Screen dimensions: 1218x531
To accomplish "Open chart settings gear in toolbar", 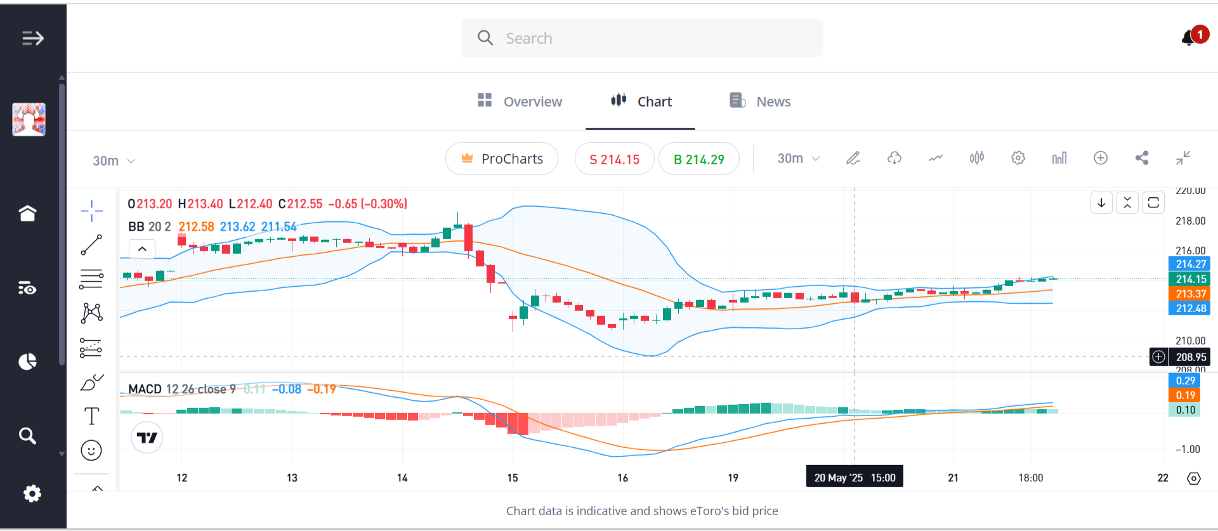I will tap(1018, 158).
